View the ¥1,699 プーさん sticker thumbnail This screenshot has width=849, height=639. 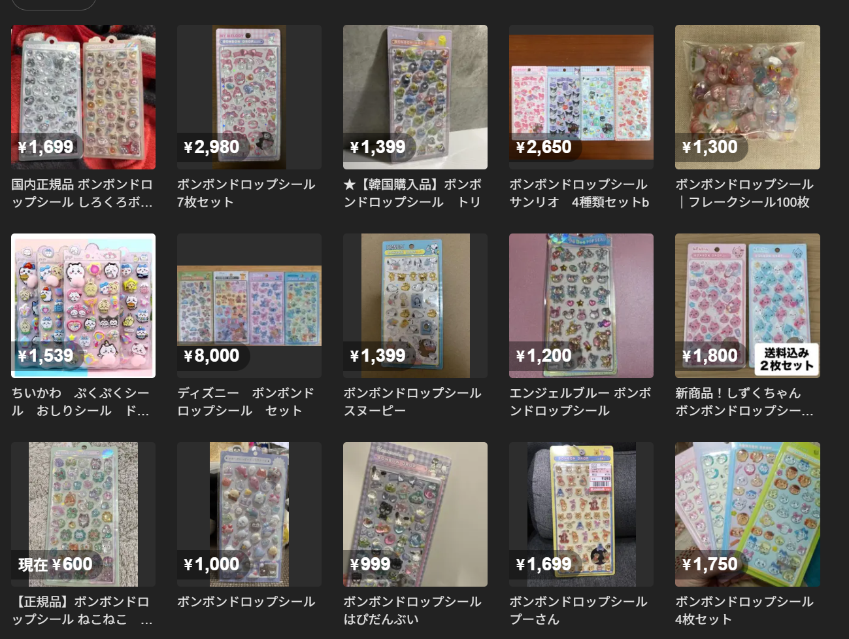[x=581, y=514]
